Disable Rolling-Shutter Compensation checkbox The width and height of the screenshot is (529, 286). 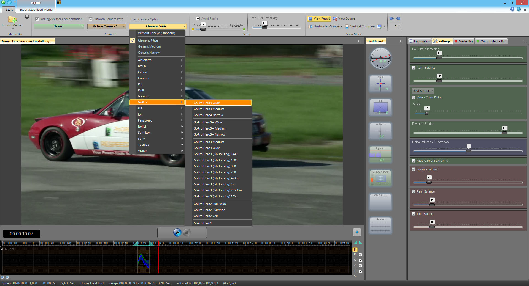tap(37, 19)
